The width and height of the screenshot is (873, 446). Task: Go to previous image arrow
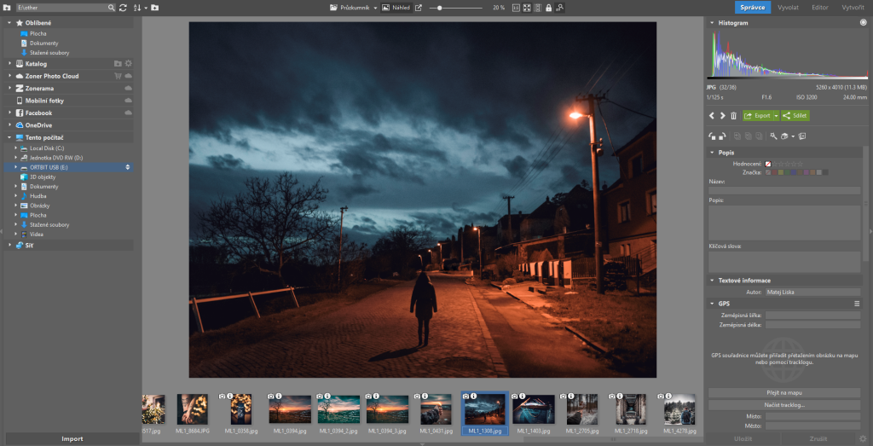point(712,116)
